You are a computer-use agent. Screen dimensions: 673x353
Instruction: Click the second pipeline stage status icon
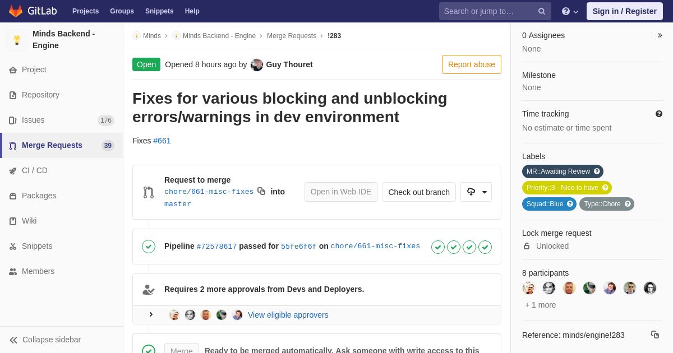[454, 247]
